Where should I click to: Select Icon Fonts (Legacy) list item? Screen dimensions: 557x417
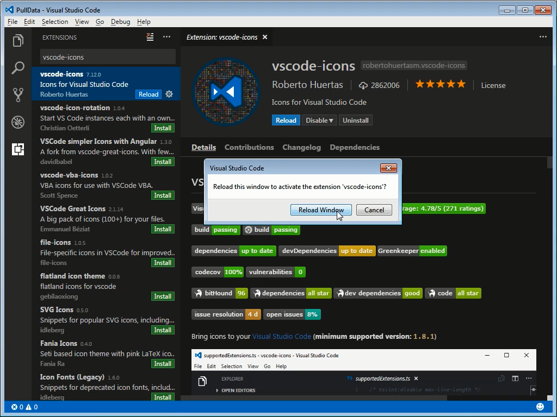(x=106, y=387)
